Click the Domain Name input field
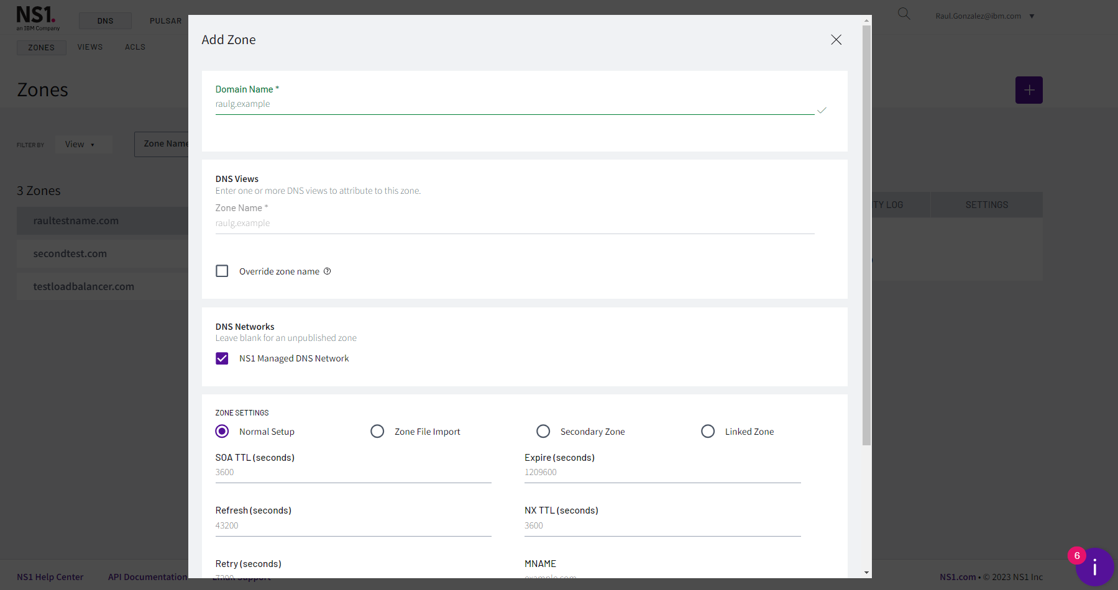Screen dimensions: 1118x590 (x=515, y=104)
